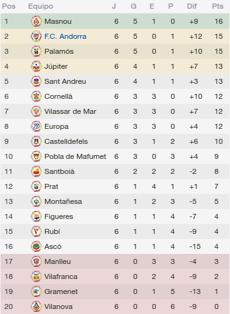
Task: Click the Pobla de Mafumet crest
Action: 36,156
